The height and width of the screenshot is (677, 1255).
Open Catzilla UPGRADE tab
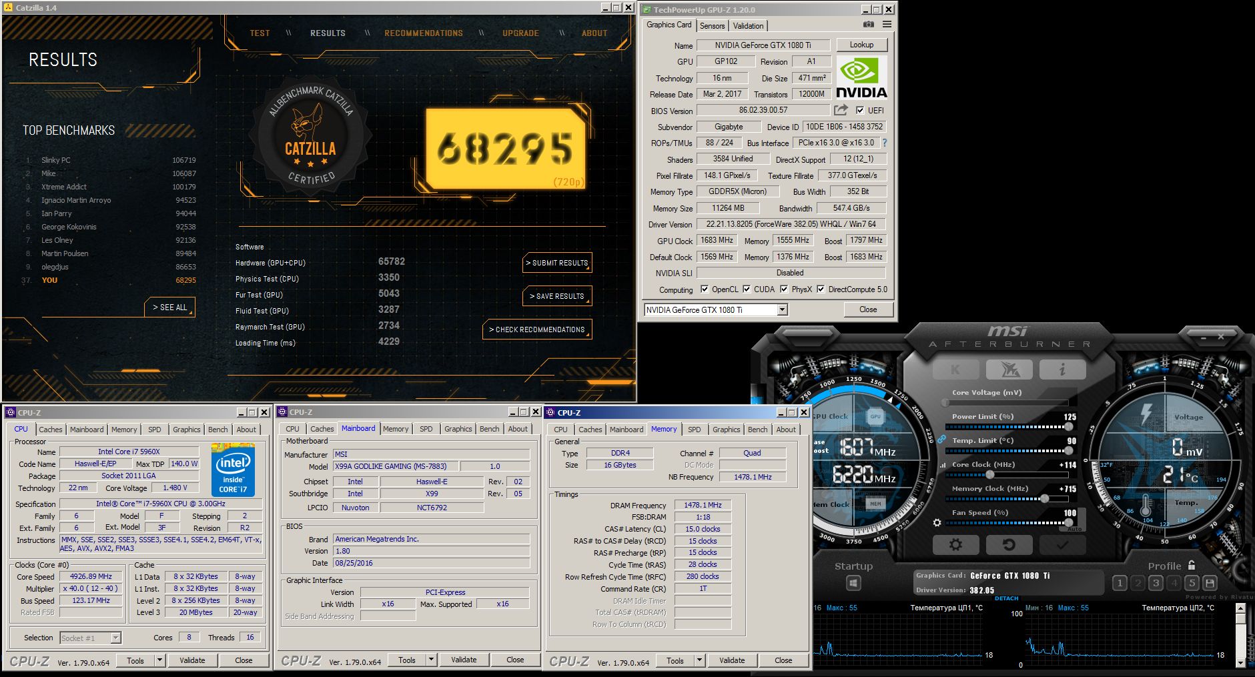coord(521,33)
